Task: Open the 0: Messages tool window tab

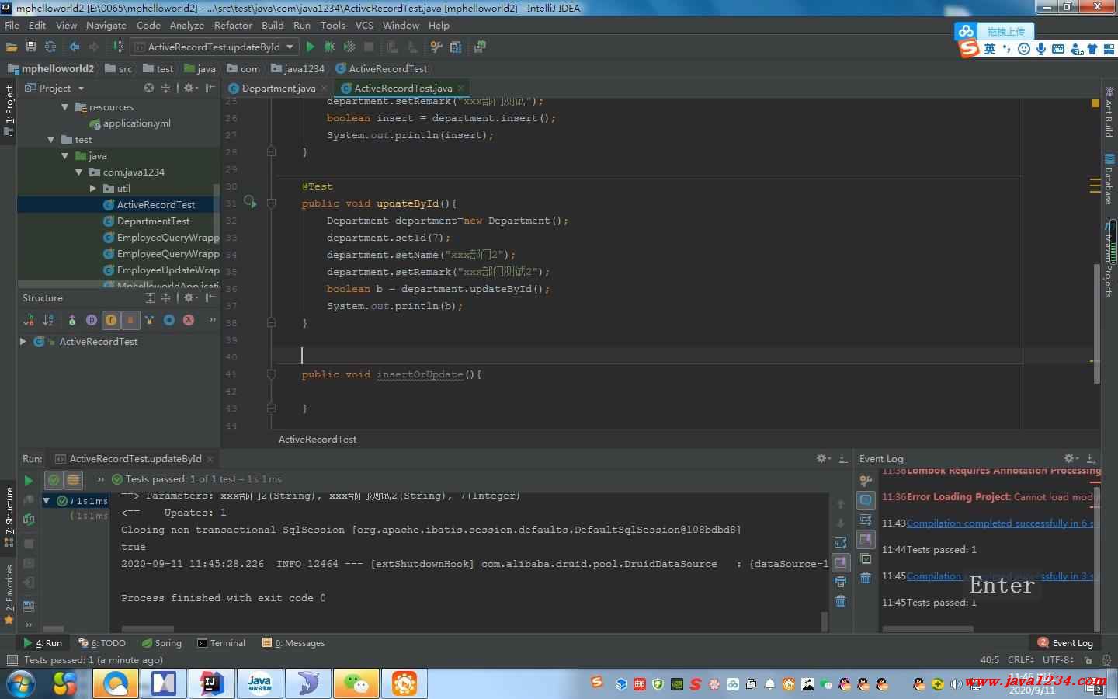Action: pos(293,643)
